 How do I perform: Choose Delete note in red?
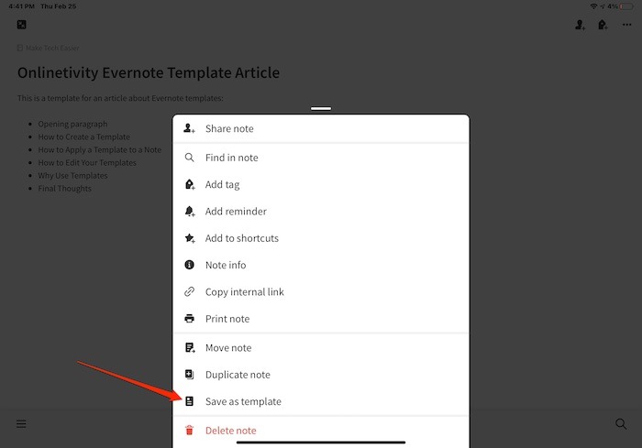321,431
